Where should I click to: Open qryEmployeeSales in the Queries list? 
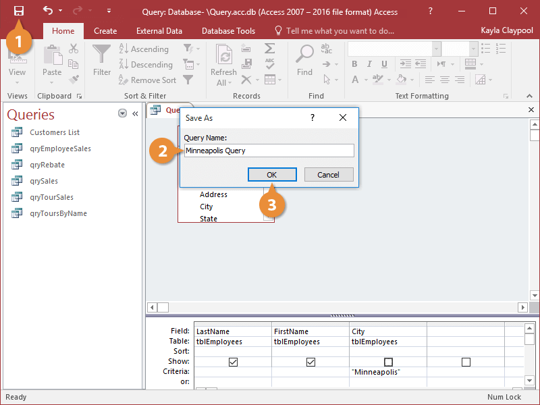click(60, 148)
